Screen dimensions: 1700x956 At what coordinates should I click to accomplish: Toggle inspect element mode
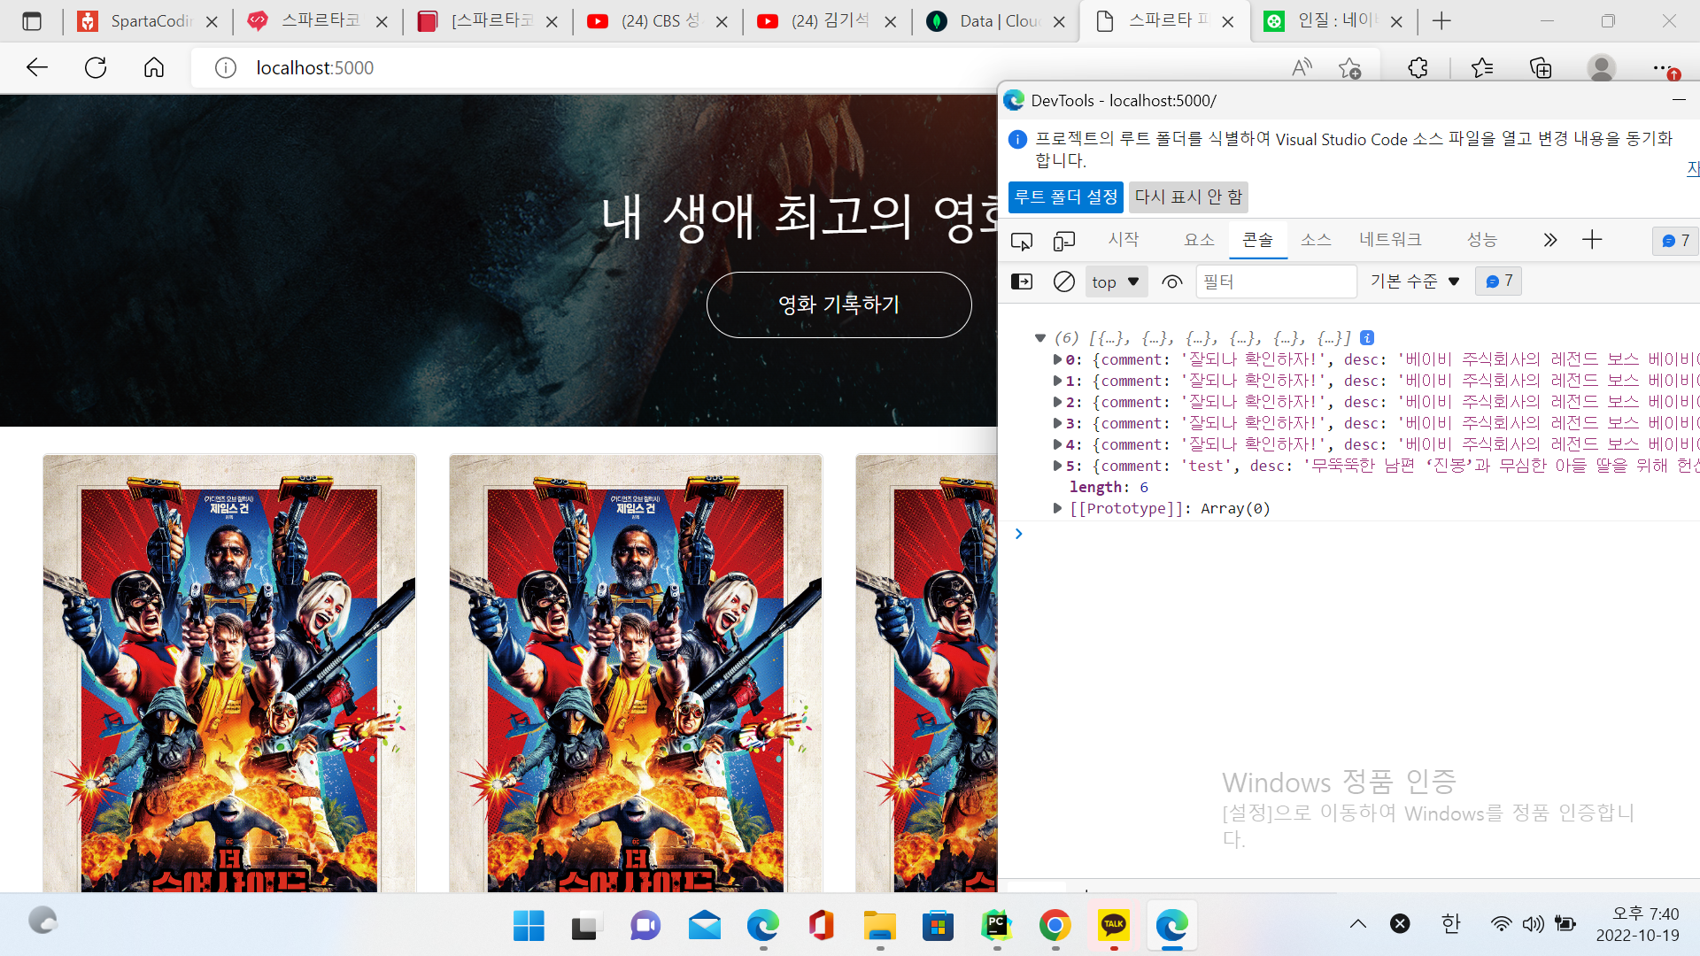pyautogui.click(x=1022, y=240)
